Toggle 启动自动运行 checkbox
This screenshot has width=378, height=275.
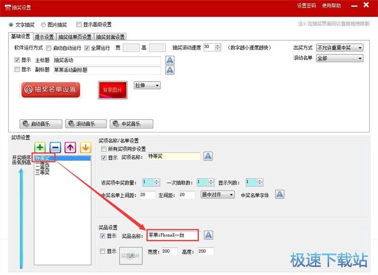(x=49, y=48)
